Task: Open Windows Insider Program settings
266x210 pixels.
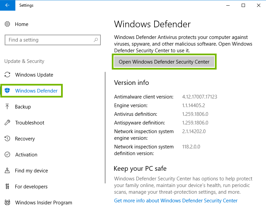Action: [44, 203]
